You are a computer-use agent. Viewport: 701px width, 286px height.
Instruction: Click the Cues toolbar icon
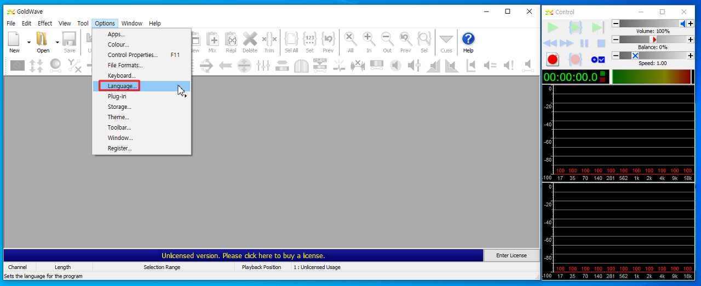pos(446,39)
